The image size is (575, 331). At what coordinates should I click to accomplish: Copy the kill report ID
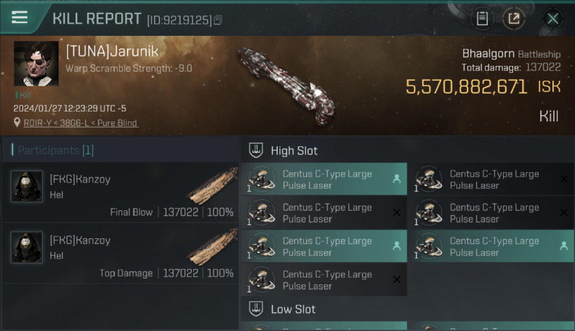218,20
